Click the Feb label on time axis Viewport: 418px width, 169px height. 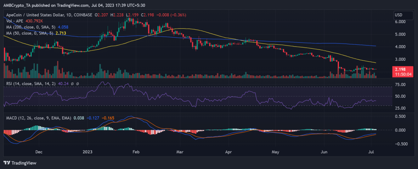pyautogui.click(x=136, y=150)
